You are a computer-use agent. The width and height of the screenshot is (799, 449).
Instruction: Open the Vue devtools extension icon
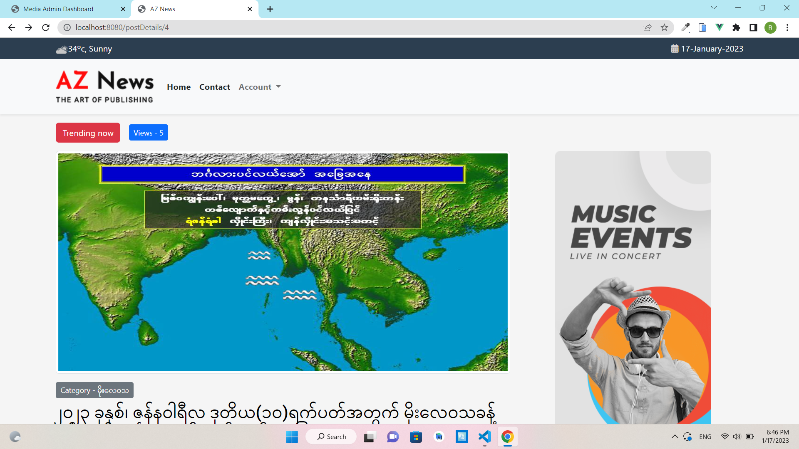click(719, 27)
